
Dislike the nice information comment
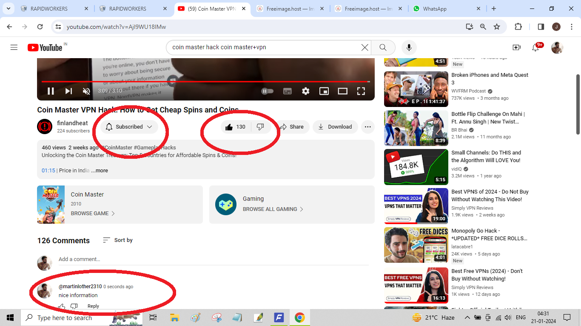click(74, 306)
